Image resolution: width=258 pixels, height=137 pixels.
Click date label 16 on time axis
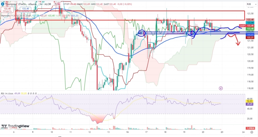pyautogui.click(x=127, y=132)
